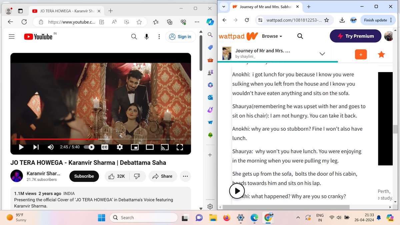
Task: Subscribe to Karanvir Sharma channel
Action: click(x=84, y=176)
